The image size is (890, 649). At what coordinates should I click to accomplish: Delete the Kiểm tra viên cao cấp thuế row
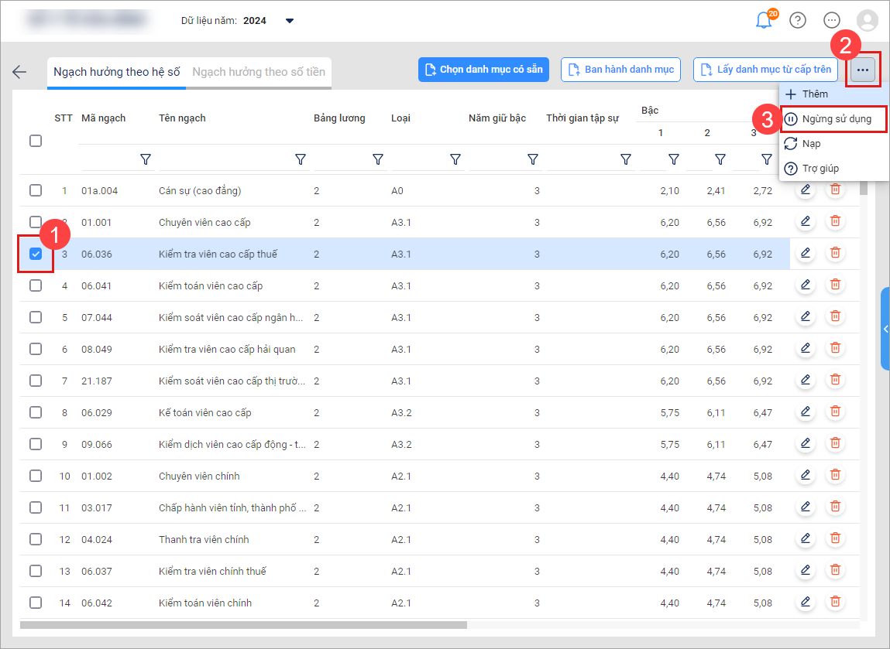click(x=835, y=254)
